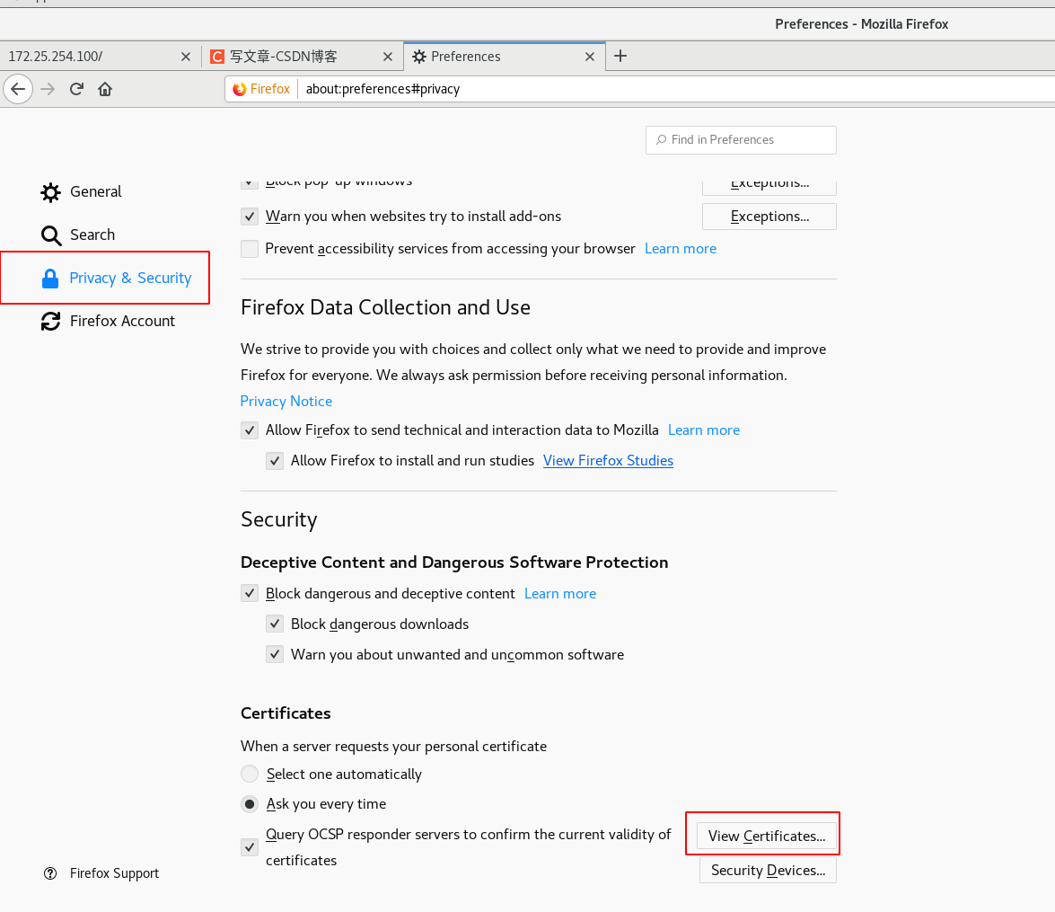Click the browser back arrow button
Viewport: 1055px width, 912px height.
pyautogui.click(x=18, y=89)
